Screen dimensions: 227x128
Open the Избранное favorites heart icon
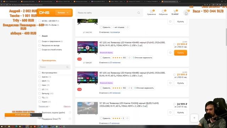click(163, 13)
